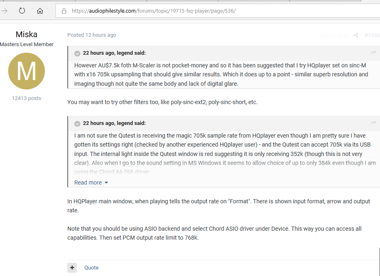Toggle multiquote plus button
Image resolution: width=380 pixels, height=276 pixels.
pyautogui.click(x=72, y=267)
